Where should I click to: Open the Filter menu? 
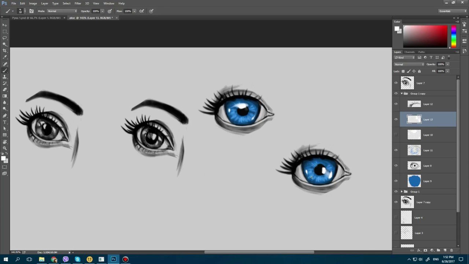(78, 3)
